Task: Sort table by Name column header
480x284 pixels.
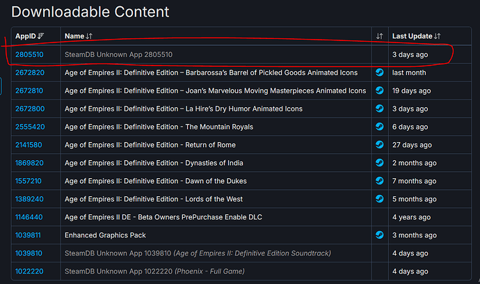Action: [79, 36]
